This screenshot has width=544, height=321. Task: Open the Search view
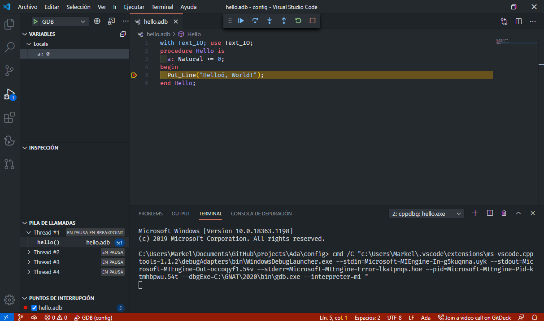coord(9,47)
